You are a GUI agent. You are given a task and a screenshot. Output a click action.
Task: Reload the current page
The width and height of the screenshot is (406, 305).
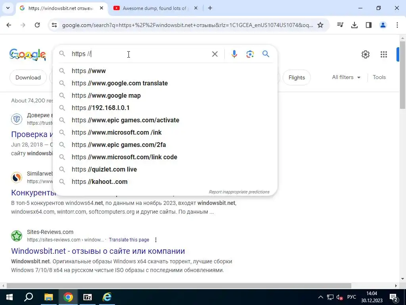(x=37, y=25)
